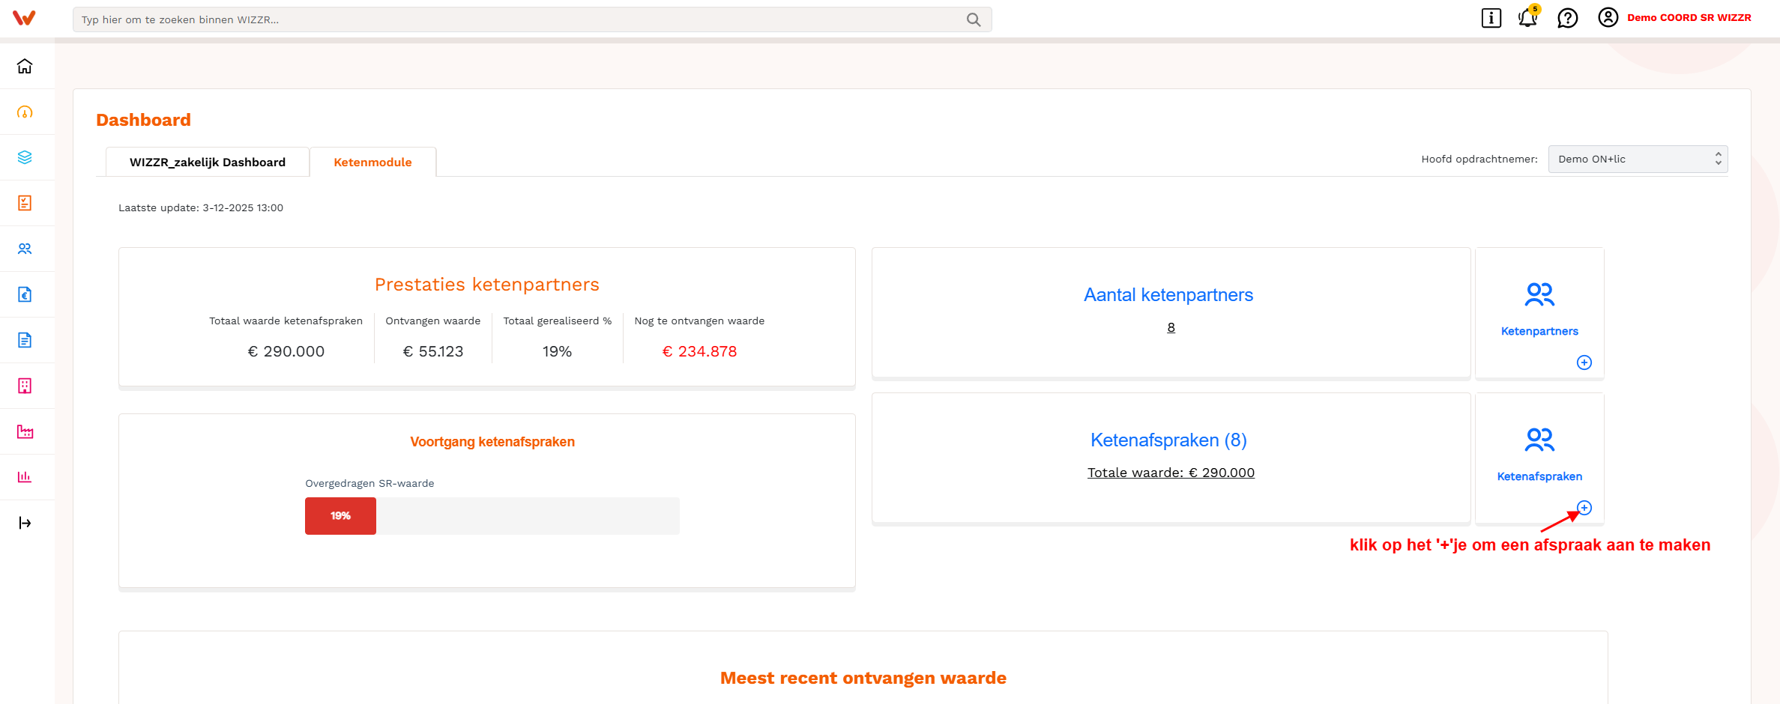Click the Ketenpartners label link
The height and width of the screenshot is (704, 1780).
[1539, 331]
